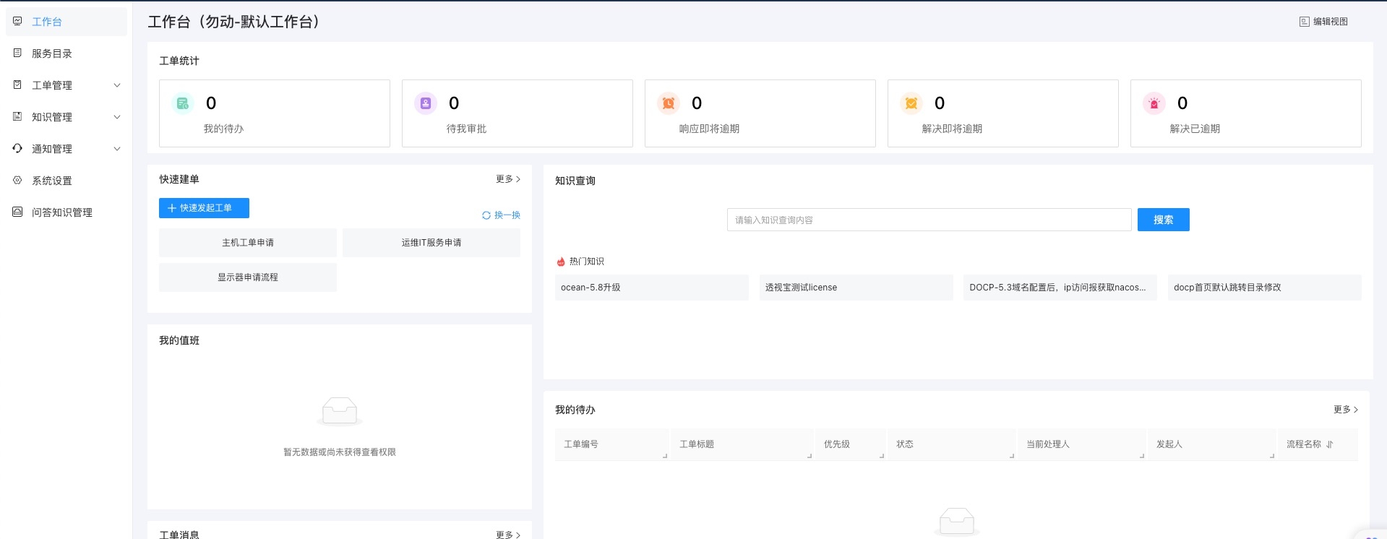Click the 工作台 sidebar icon

pyautogui.click(x=17, y=21)
